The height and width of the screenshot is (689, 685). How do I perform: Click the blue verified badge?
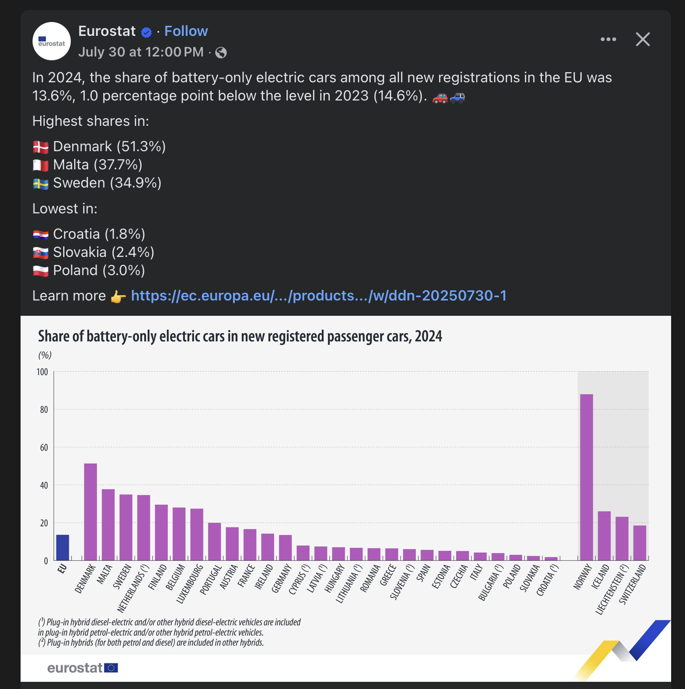(146, 32)
